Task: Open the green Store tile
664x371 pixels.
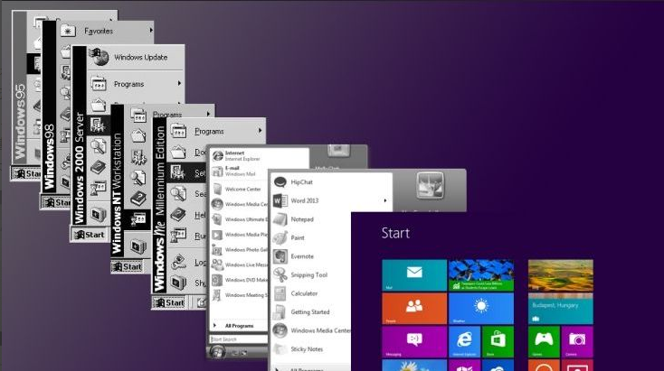Action: click(x=498, y=341)
